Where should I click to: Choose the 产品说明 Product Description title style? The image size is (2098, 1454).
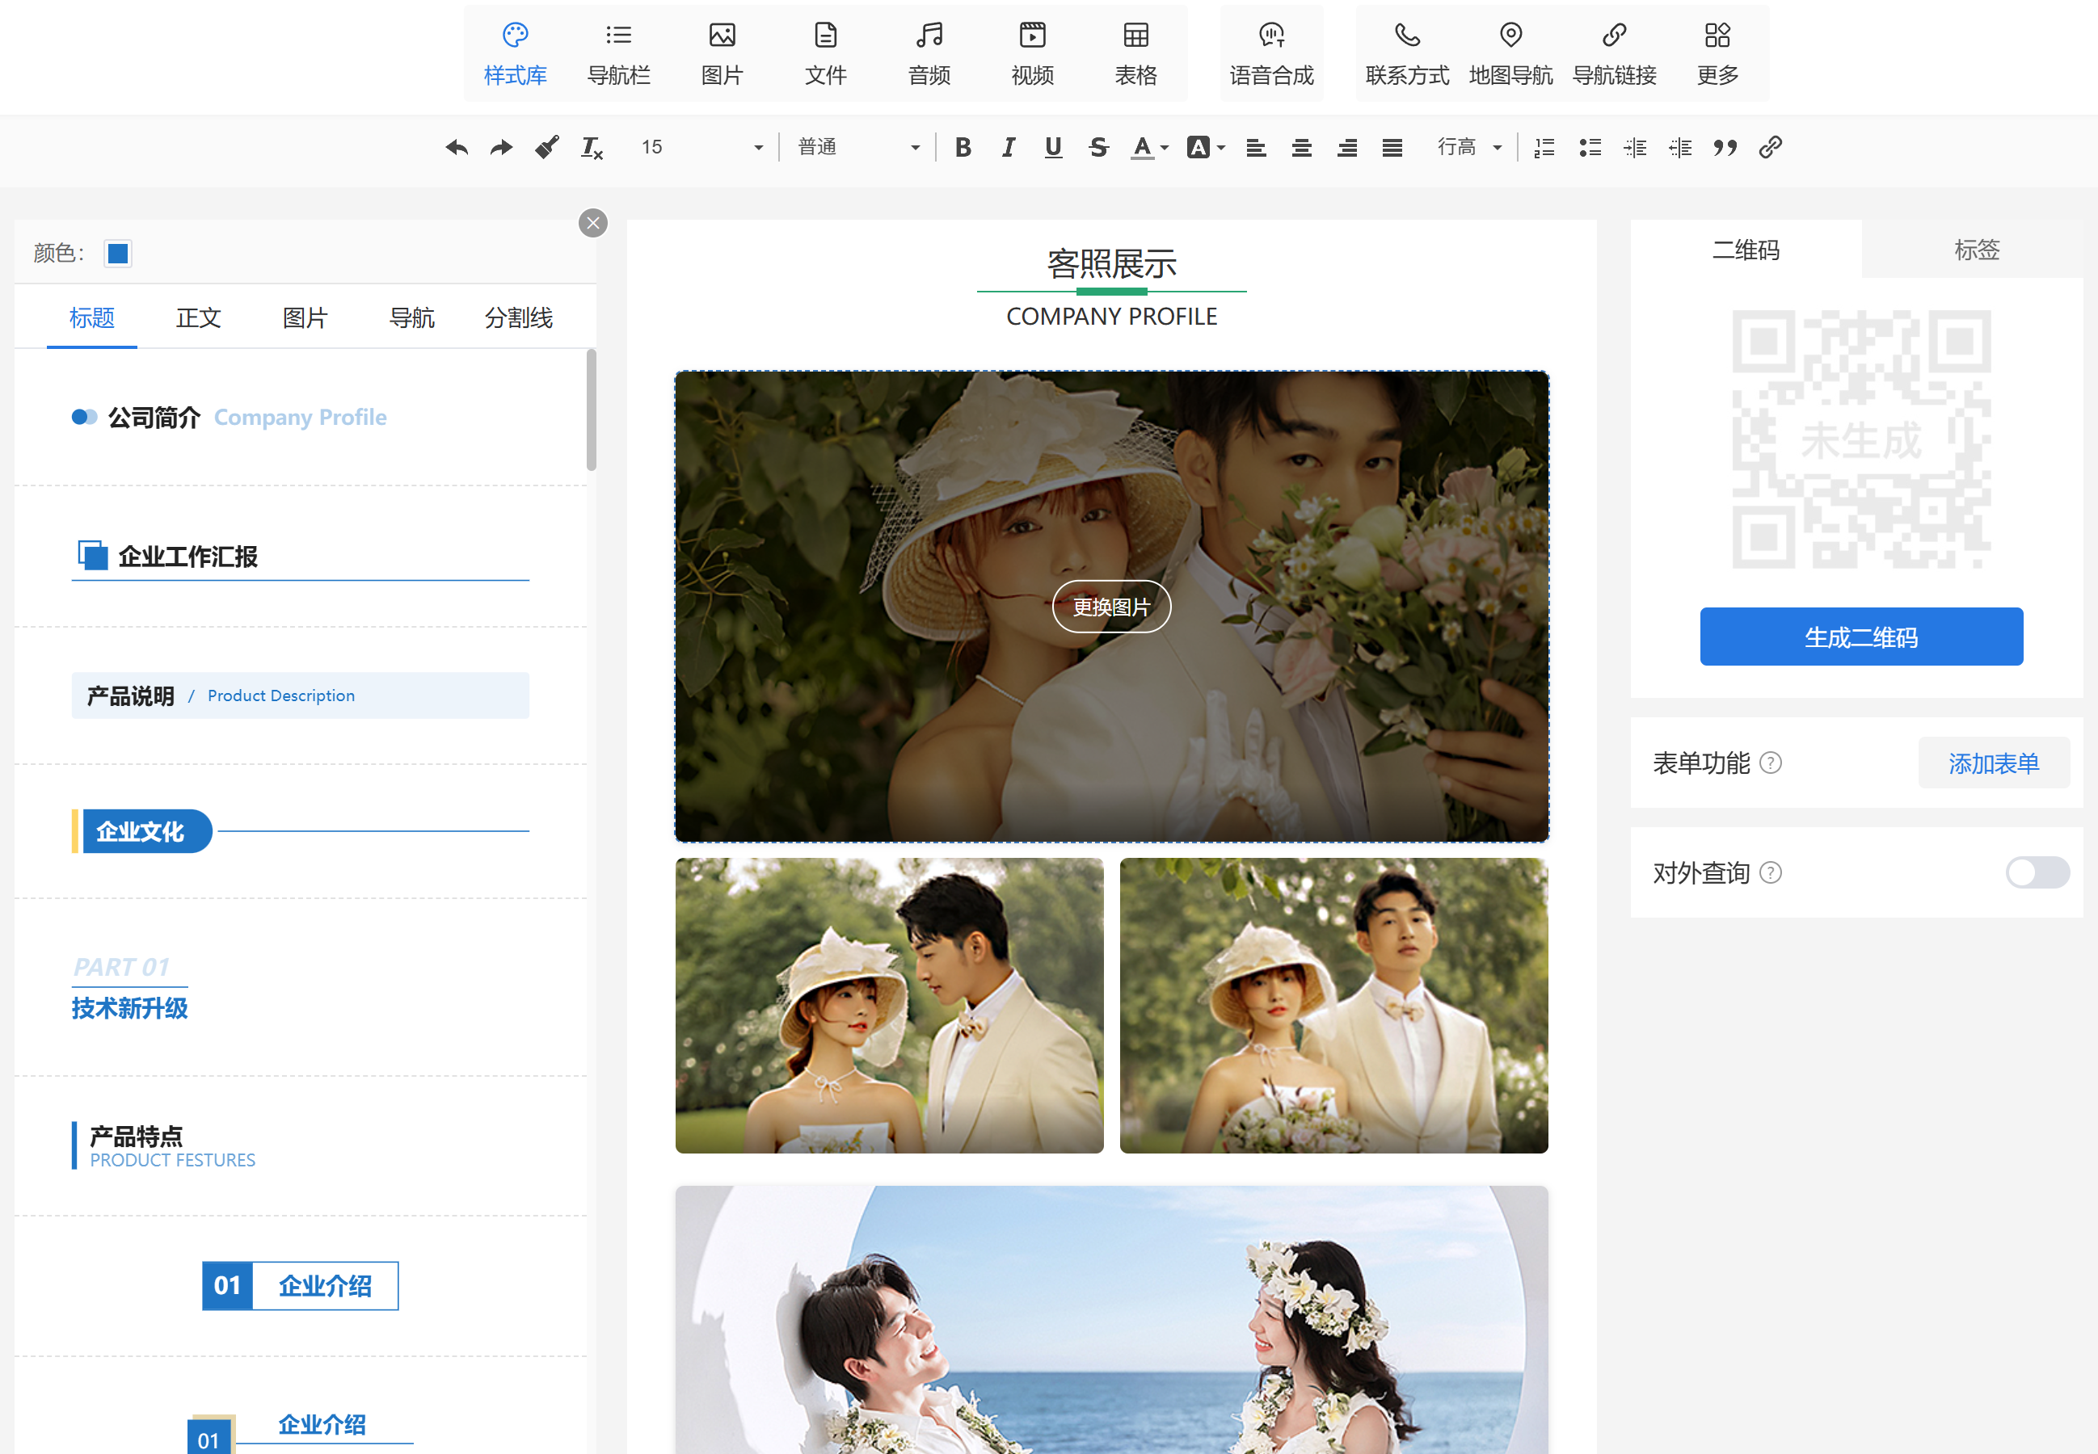[x=301, y=696]
